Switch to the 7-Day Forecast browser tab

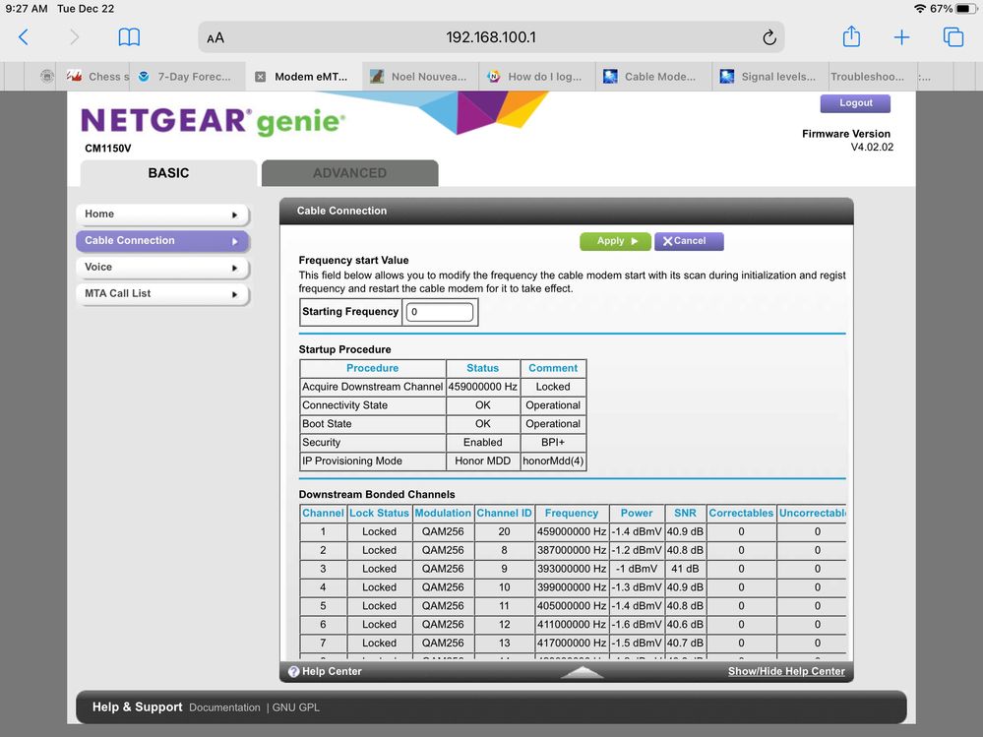pyautogui.click(x=185, y=77)
